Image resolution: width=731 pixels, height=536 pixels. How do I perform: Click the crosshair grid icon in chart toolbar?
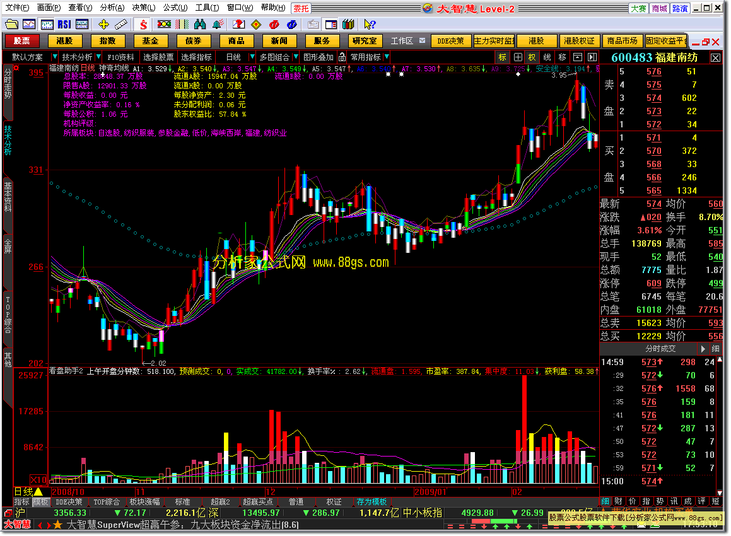(518, 57)
